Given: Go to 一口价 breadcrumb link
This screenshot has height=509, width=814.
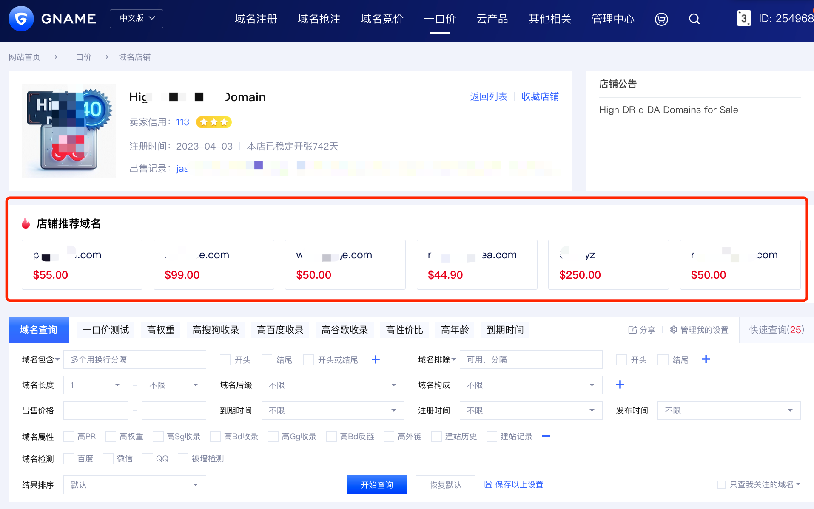Looking at the screenshot, I should click(x=80, y=57).
